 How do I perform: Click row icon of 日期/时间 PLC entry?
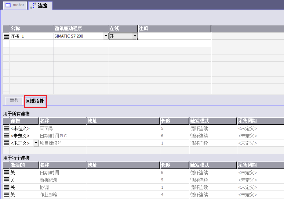pyautogui.click(x=6, y=136)
